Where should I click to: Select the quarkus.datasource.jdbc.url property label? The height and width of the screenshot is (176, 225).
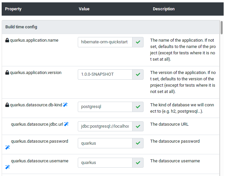(37, 124)
